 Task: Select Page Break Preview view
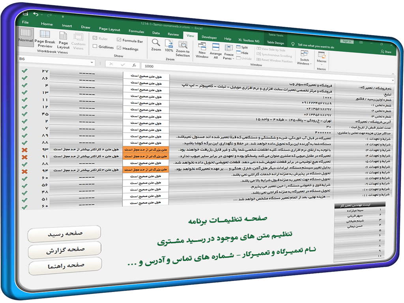[x=45, y=39]
